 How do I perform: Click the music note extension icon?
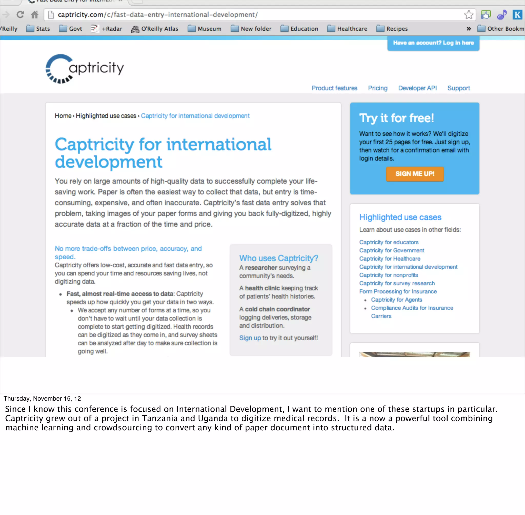502,15
